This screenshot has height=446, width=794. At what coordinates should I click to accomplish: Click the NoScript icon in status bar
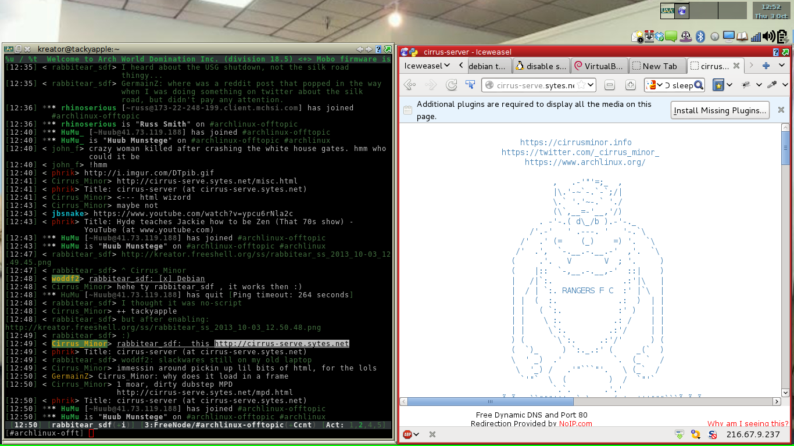[x=712, y=434]
